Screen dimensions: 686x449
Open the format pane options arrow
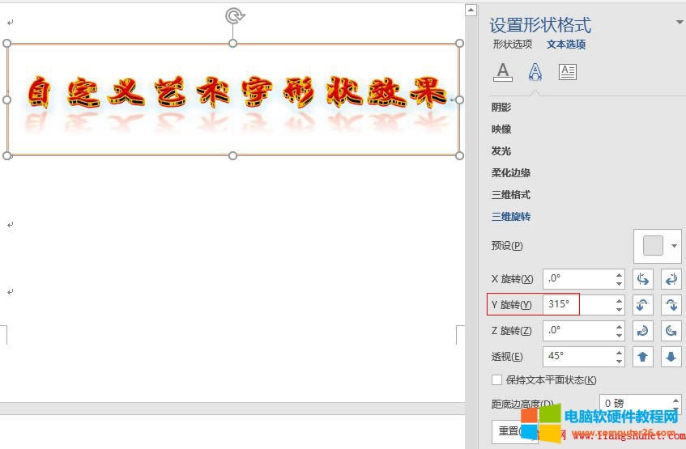pyautogui.click(x=680, y=23)
